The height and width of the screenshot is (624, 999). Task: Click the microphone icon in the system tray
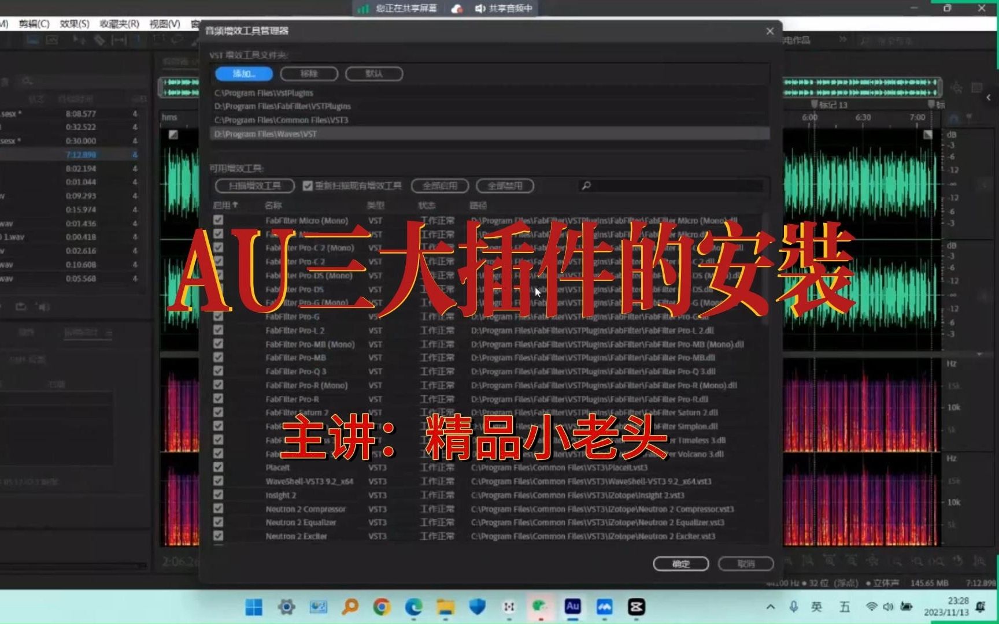coord(794,606)
